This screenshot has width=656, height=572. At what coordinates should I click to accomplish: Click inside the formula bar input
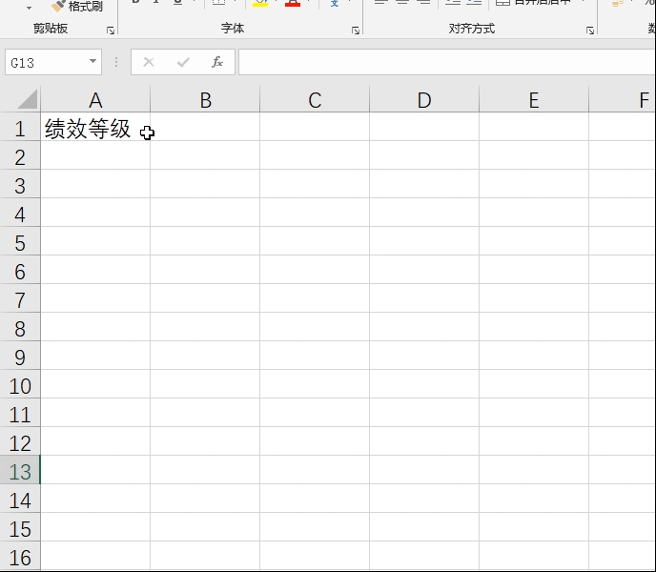[447, 62]
